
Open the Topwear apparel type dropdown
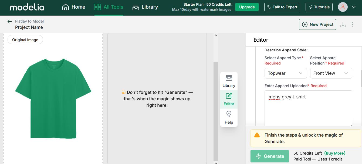click(x=285, y=73)
